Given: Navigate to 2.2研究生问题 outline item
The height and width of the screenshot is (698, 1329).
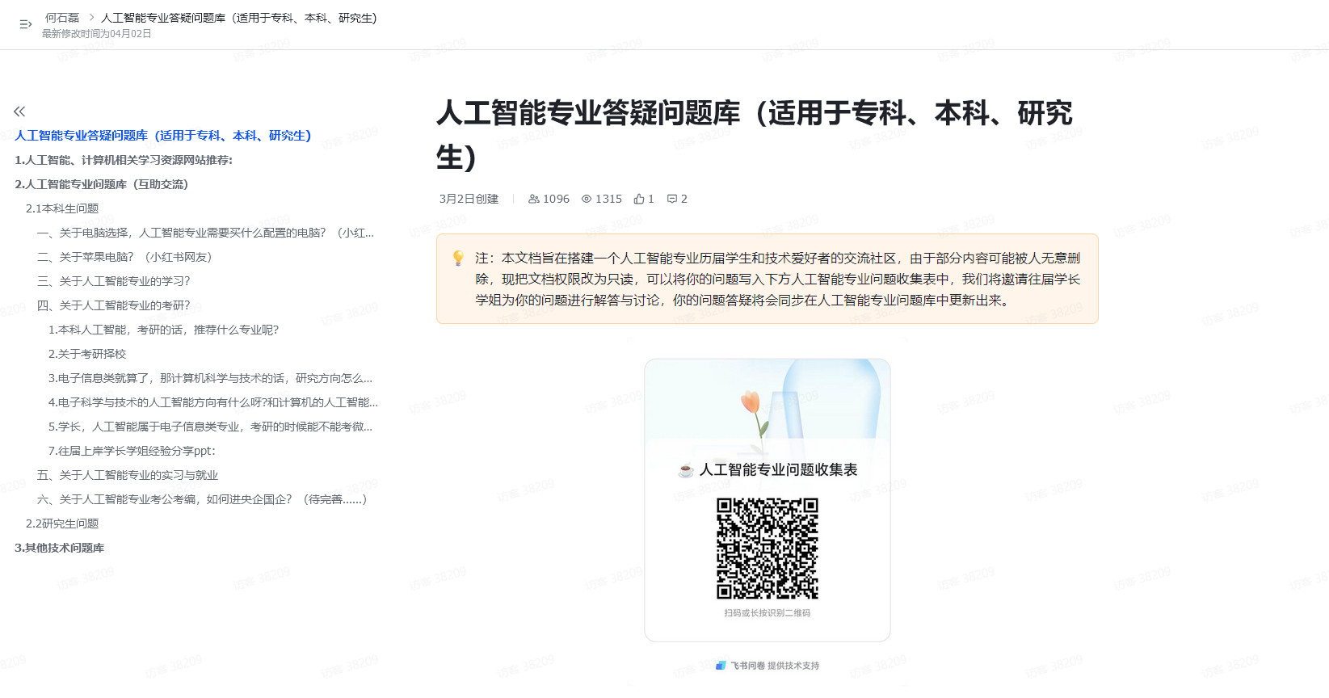Looking at the screenshot, I should pos(62,523).
